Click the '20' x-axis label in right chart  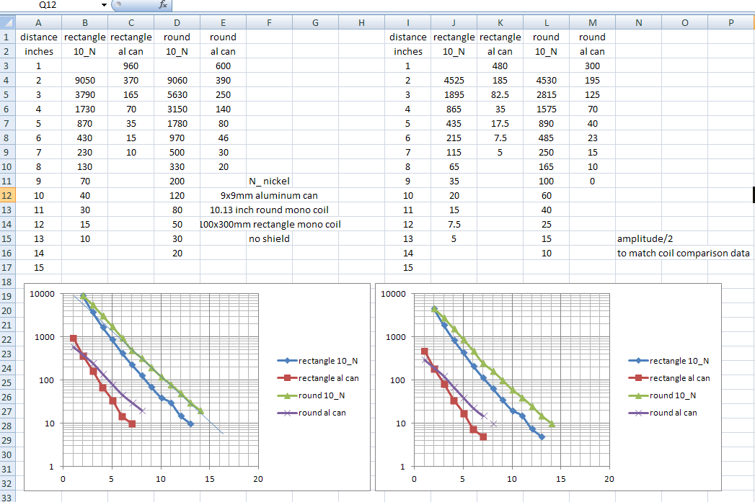pyautogui.click(x=609, y=479)
